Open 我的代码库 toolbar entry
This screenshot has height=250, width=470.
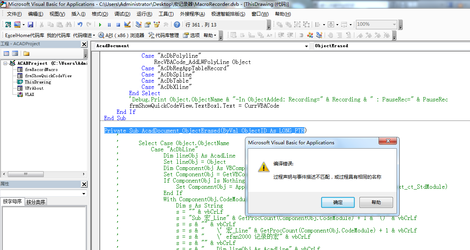(59, 35)
